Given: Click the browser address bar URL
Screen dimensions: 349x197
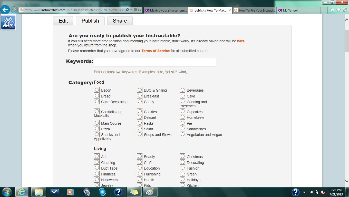Looking at the screenshot, I should point(74,10).
